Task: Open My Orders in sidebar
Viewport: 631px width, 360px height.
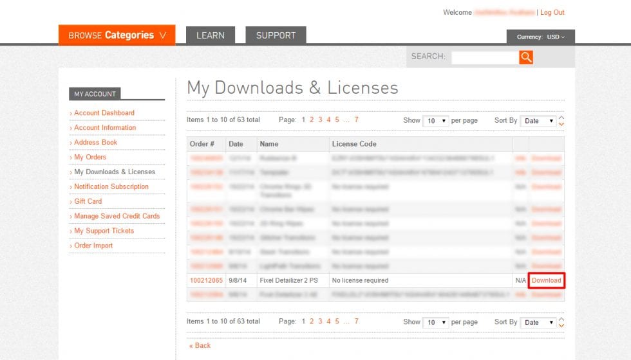Action: click(89, 157)
